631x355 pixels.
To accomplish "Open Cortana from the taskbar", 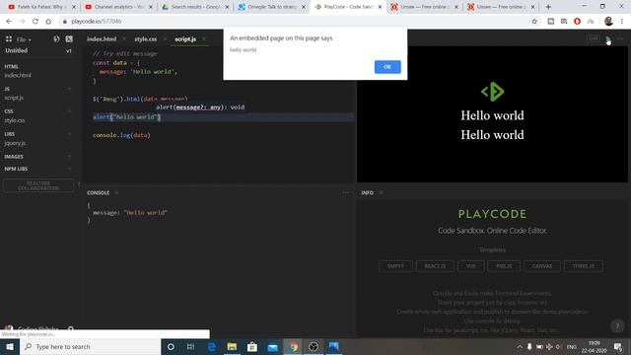I will (171, 346).
